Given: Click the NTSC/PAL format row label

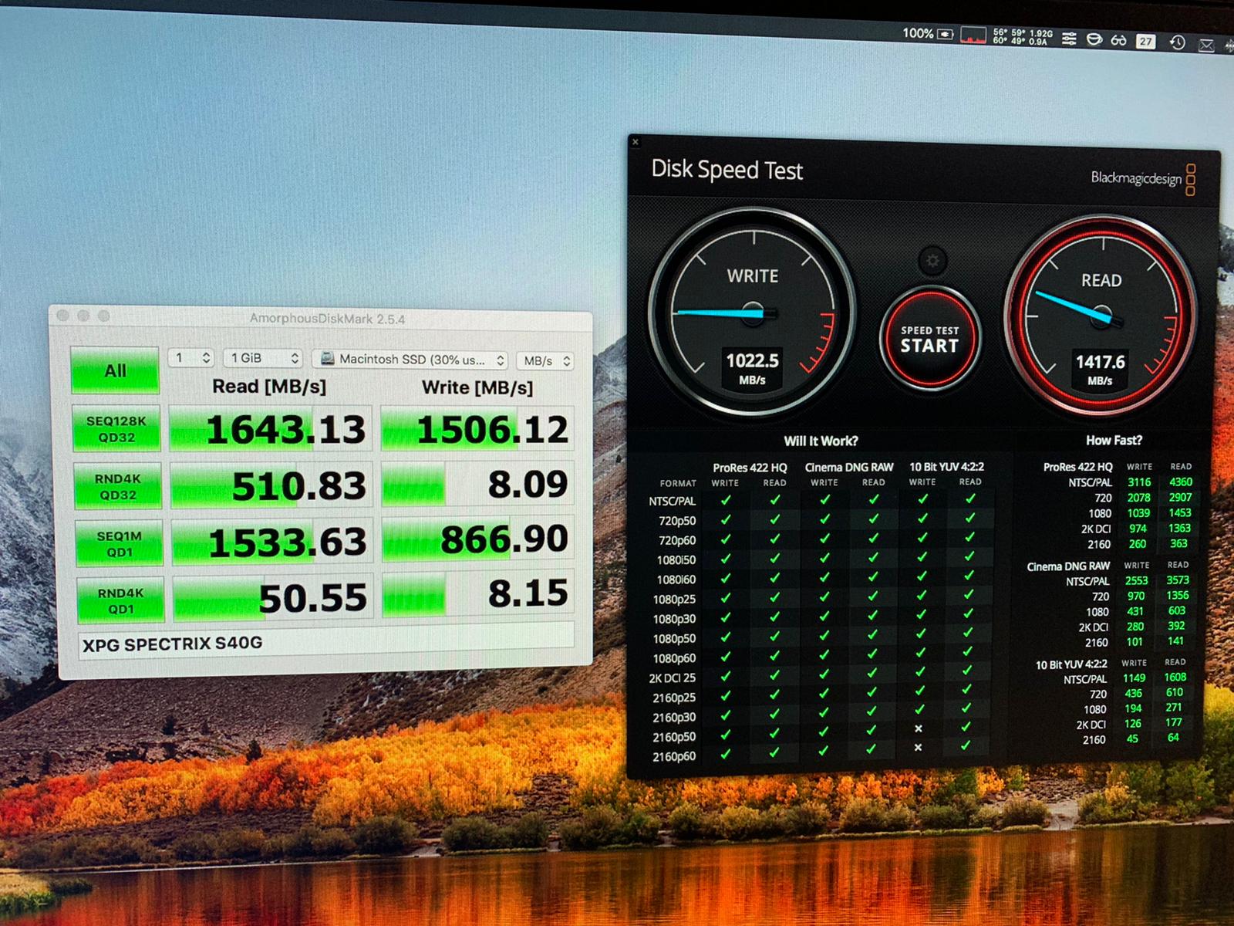Looking at the screenshot, I should pos(673,501).
